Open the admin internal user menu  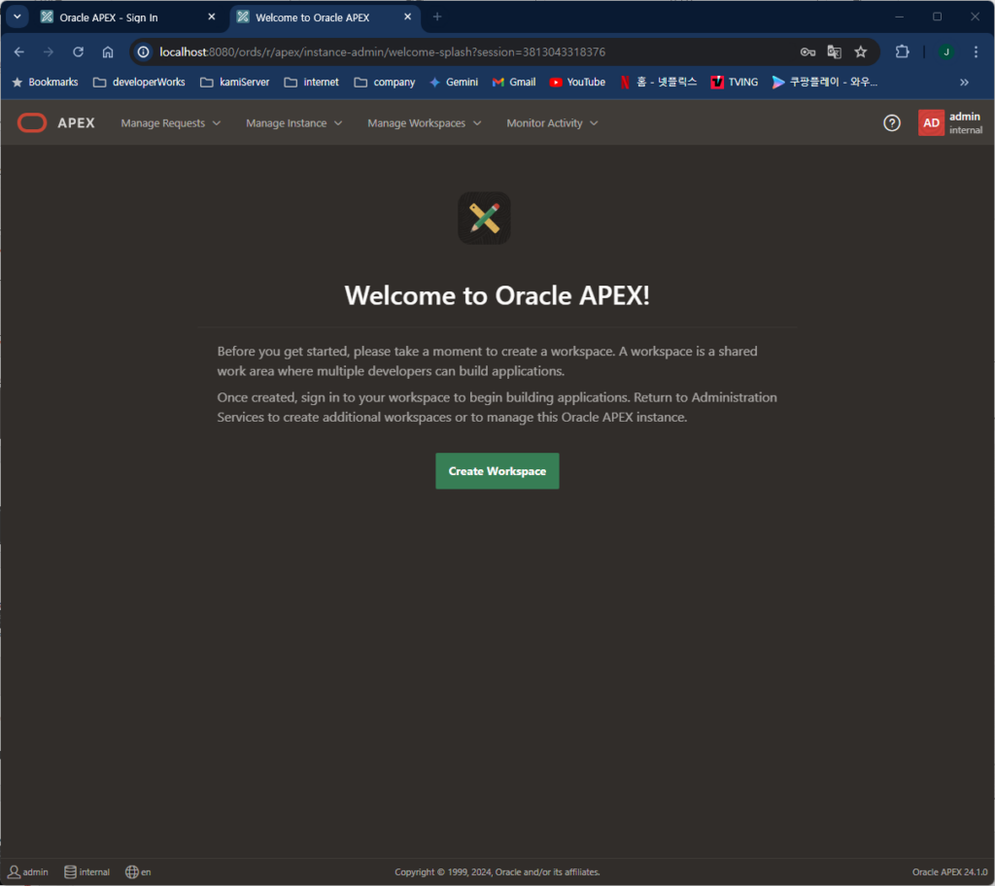click(x=950, y=123)
